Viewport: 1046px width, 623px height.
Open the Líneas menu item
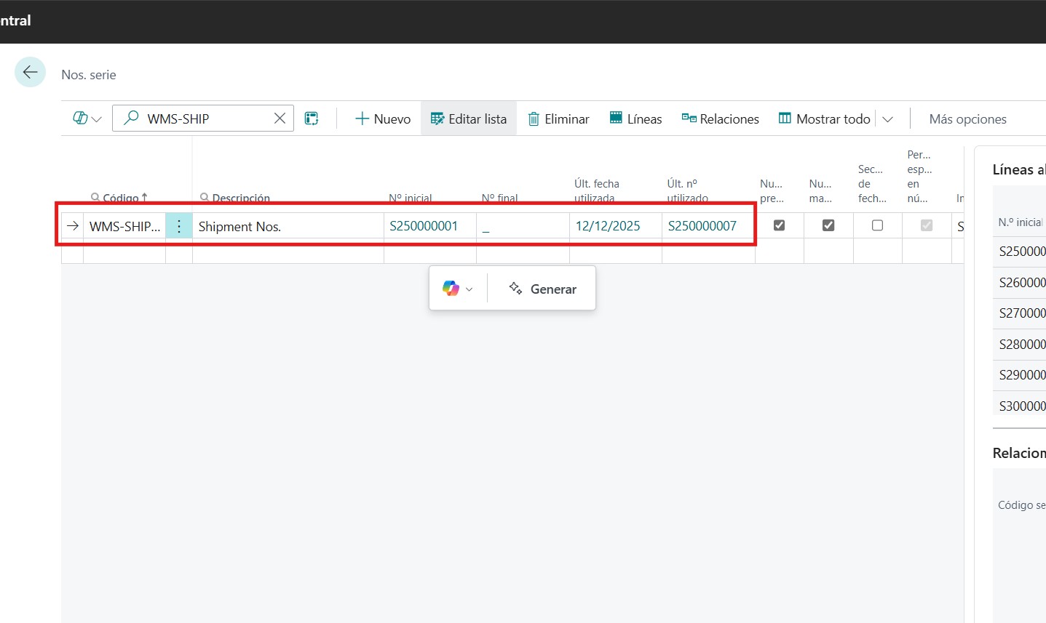pyautogui.click(x=635, y=118)
